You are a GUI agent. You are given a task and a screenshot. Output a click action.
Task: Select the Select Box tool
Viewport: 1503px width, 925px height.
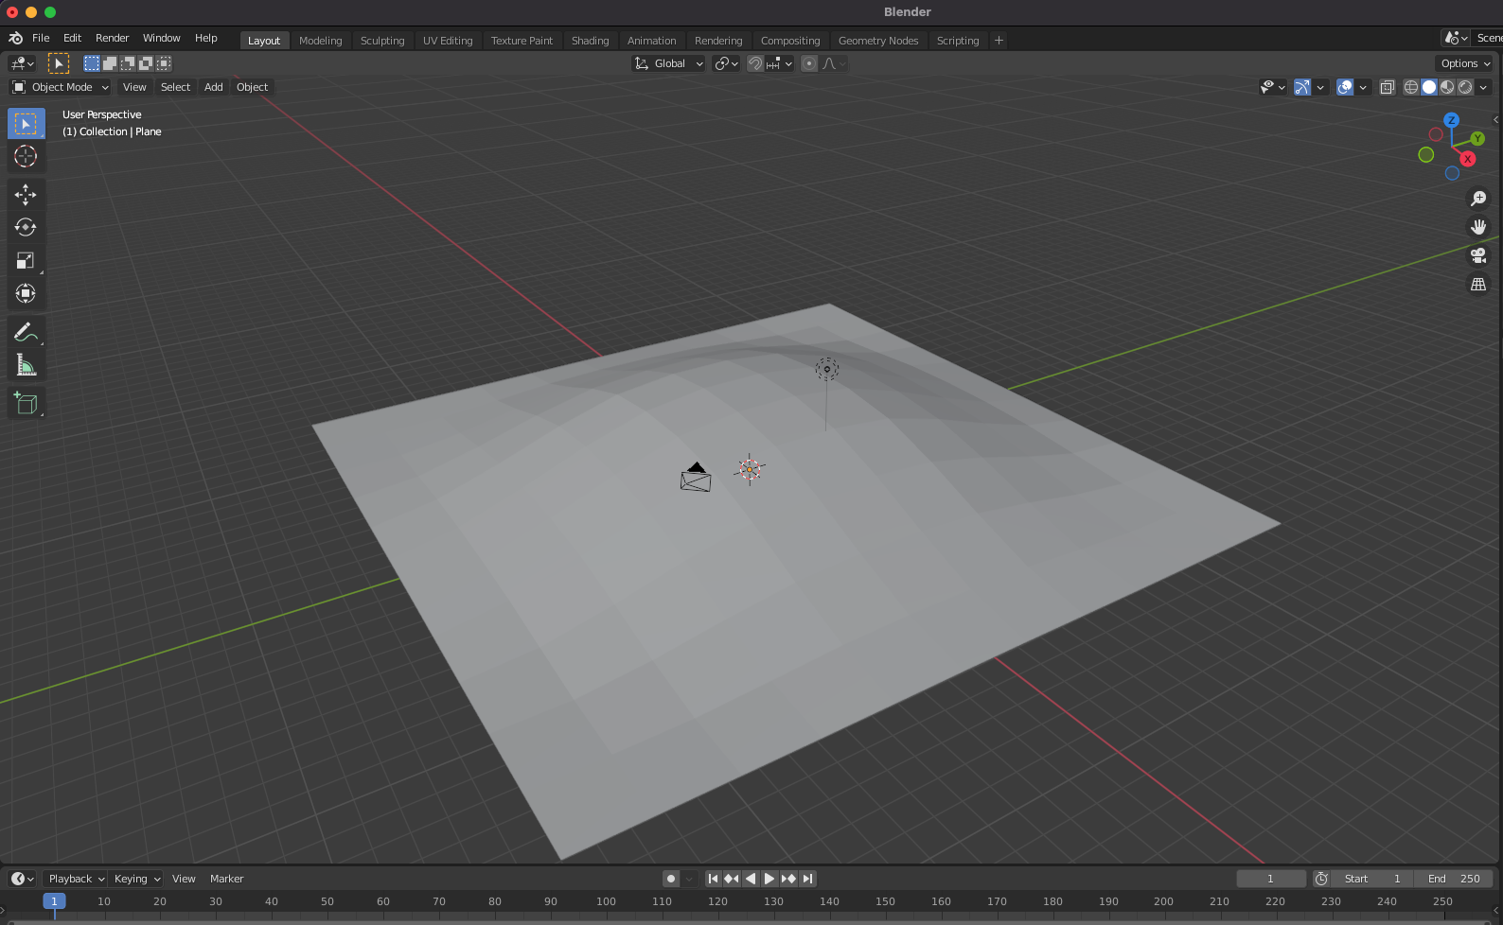[x=26, y=124]
